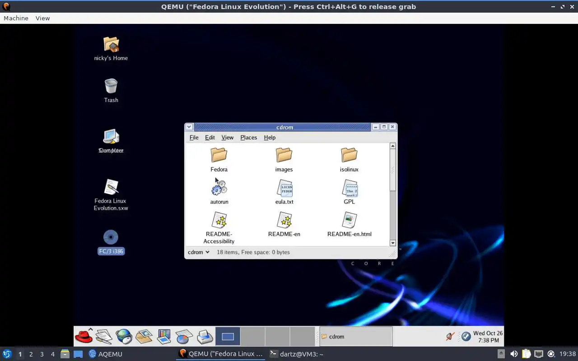This screenshot has height=361, width=578.
Task: Click the QEMU Fedora Linux taskbar entry
Action: tap(221, 354)
